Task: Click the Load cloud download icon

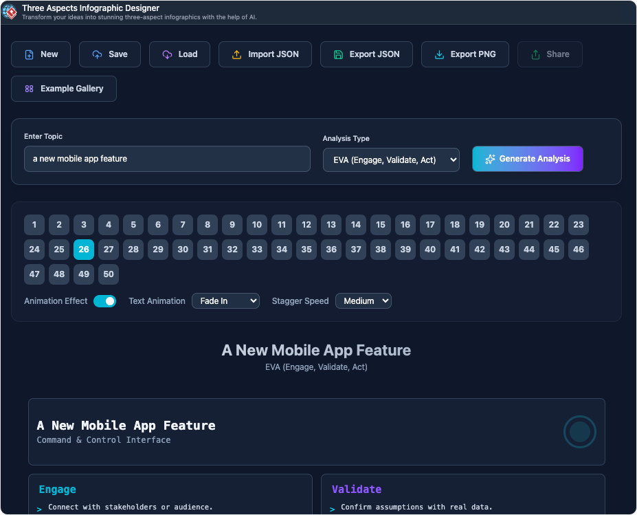Action: click(168, 54)
